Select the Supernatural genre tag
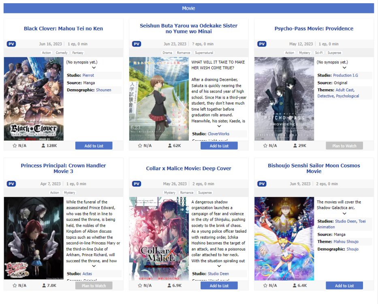This screenshot has height=304, width=378. coord(204,53)
